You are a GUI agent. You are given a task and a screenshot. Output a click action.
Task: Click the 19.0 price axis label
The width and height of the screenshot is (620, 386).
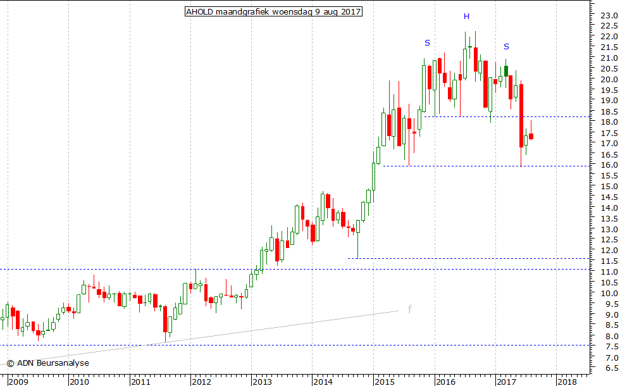609,101
